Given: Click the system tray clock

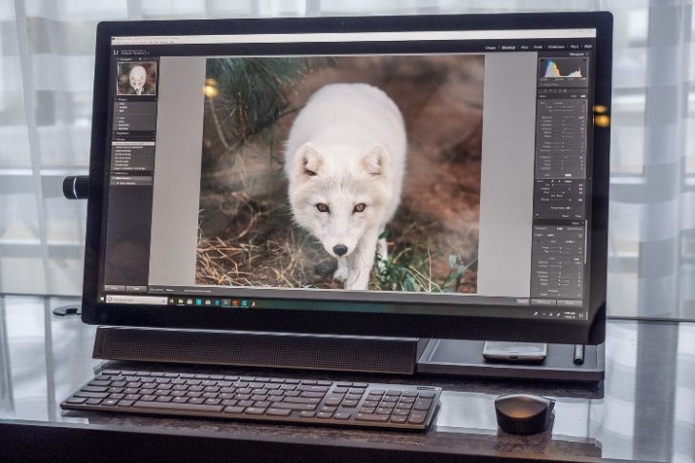Looking at the screenshot, I should click(x=569, y=315).
